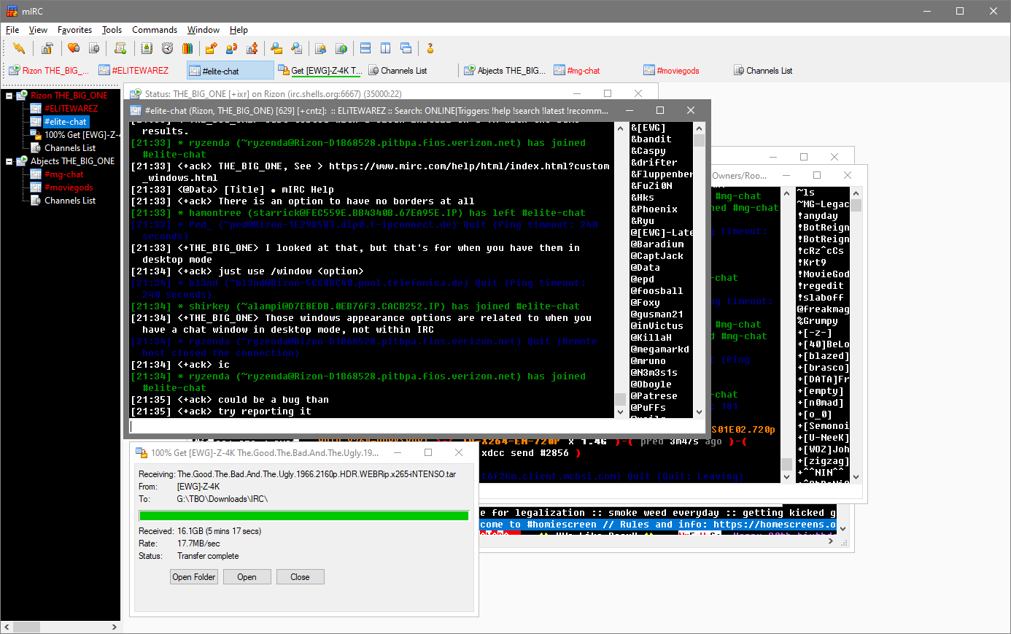Select %Grumpy in the #mg-chat nick list

pyautogui.click(x=818, y=321)
